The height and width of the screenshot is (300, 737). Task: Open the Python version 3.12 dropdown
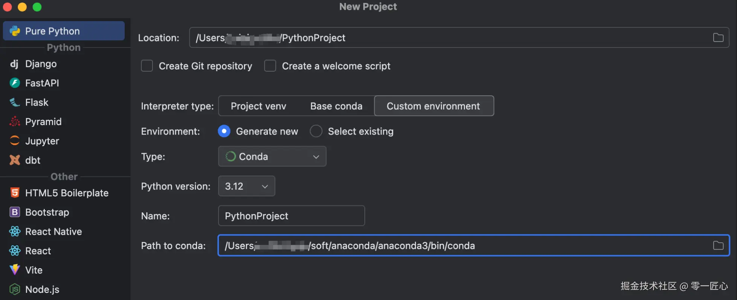246,186
